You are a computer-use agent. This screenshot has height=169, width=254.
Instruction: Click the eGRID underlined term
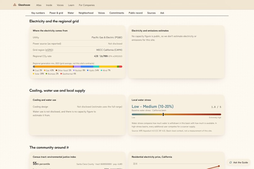pyautogui.click(x=49, y=50)
